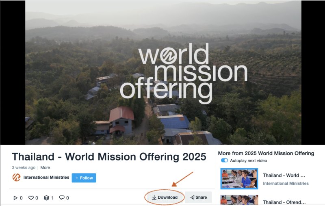Click the Thailand - Ofrend... sidebar title
The height and width of the screenshot is (206, 325).
284,202
